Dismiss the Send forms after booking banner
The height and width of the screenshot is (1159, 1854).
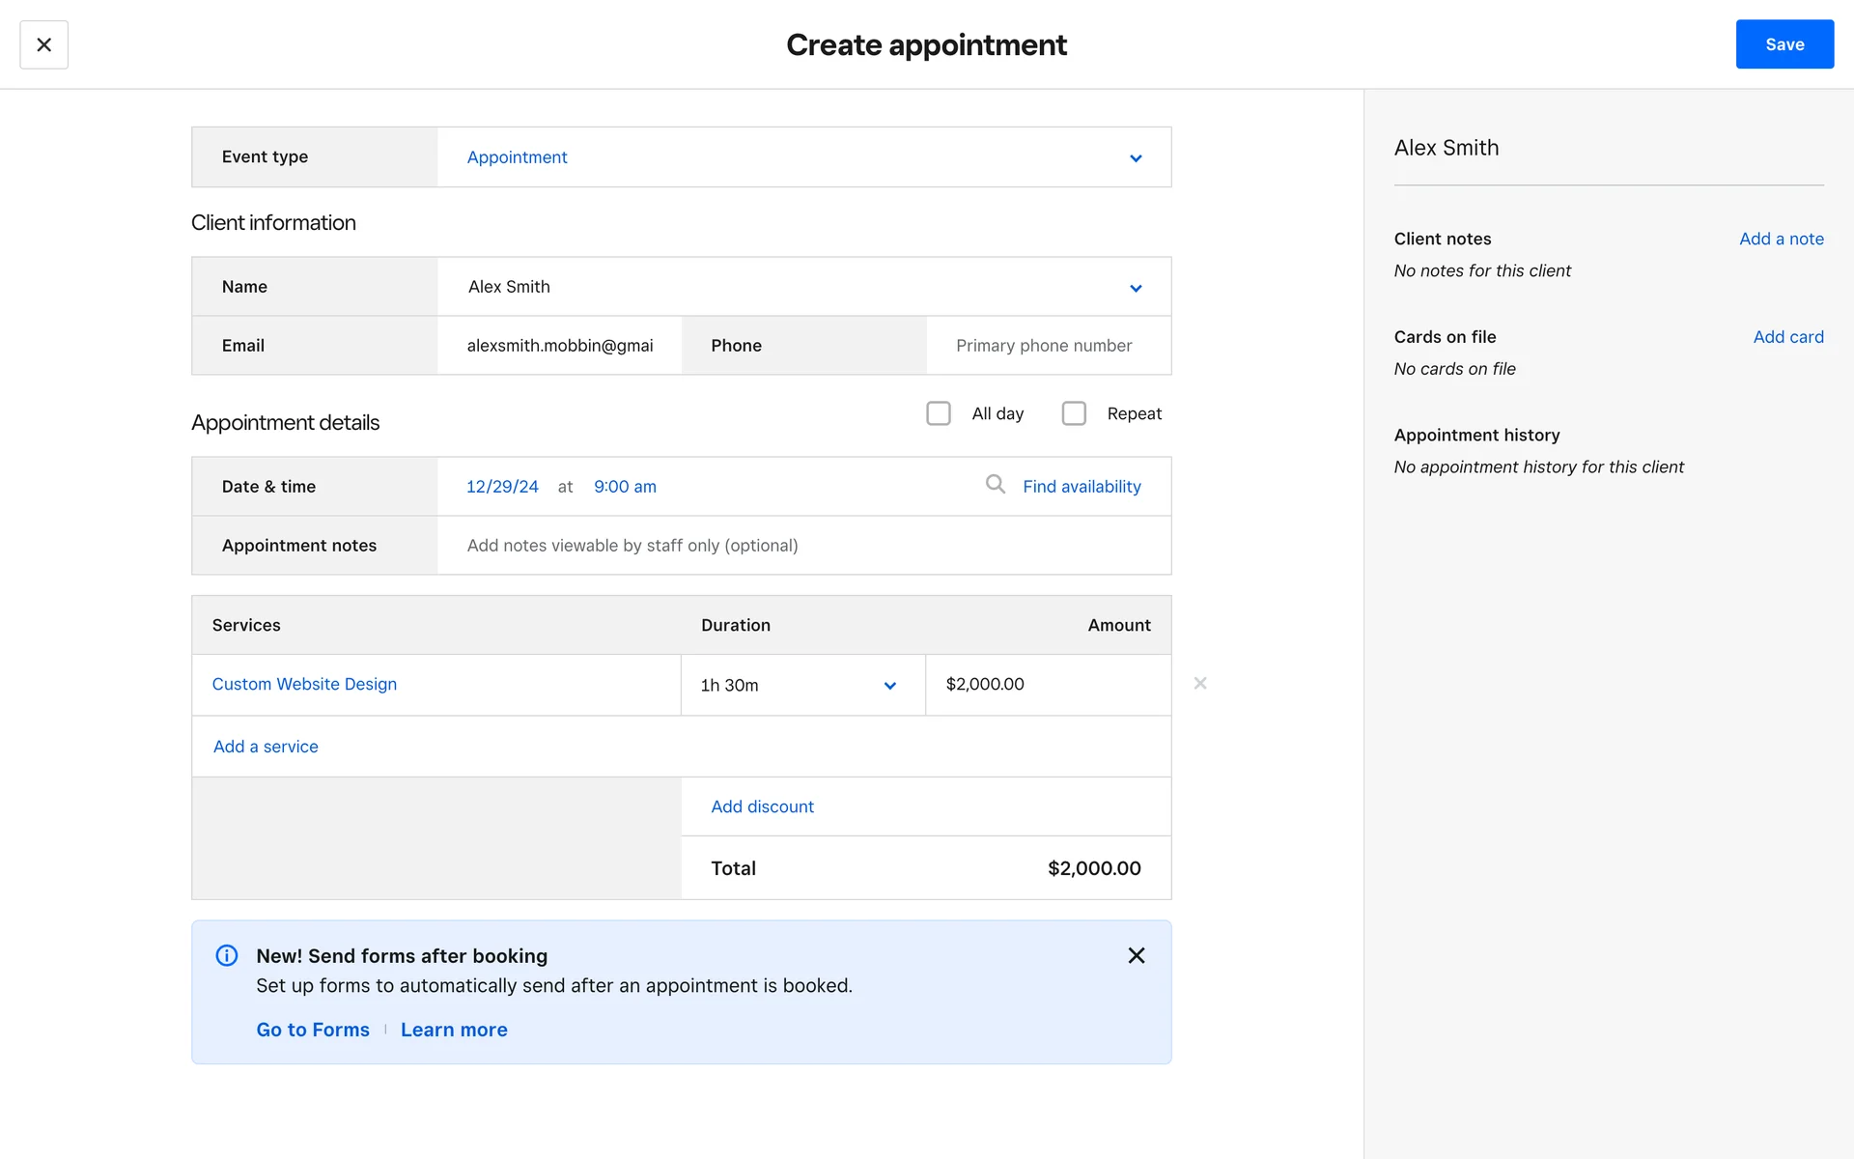click(1136, 955)
